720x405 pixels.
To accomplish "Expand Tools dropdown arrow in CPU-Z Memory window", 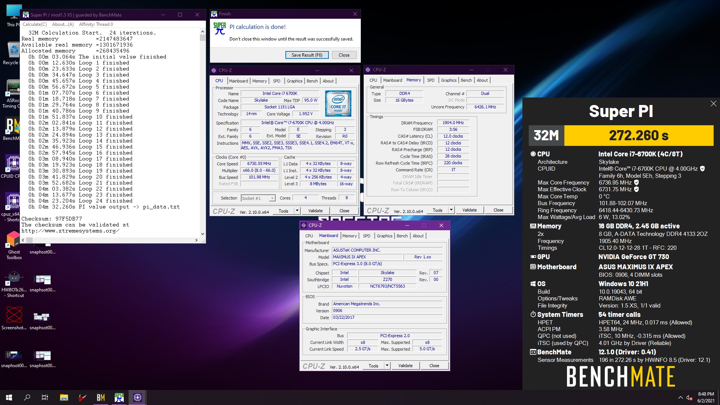I will click(x=451, y=210).
